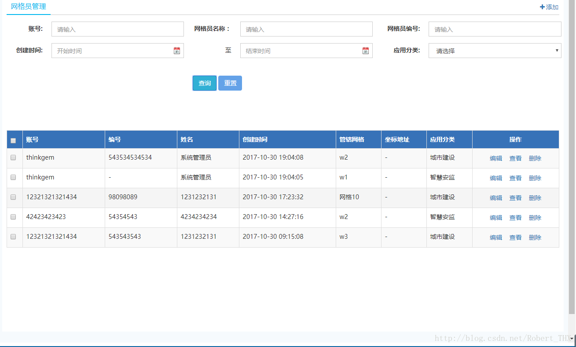Check the row with 编号 543534534534
Screen dimensions: 576x347
tap(13, 157)
